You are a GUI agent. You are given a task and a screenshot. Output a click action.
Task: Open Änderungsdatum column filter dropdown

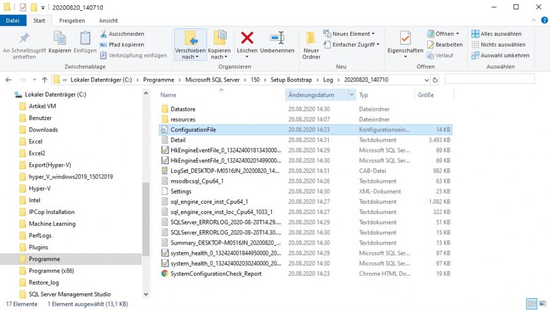click(352, 94)
